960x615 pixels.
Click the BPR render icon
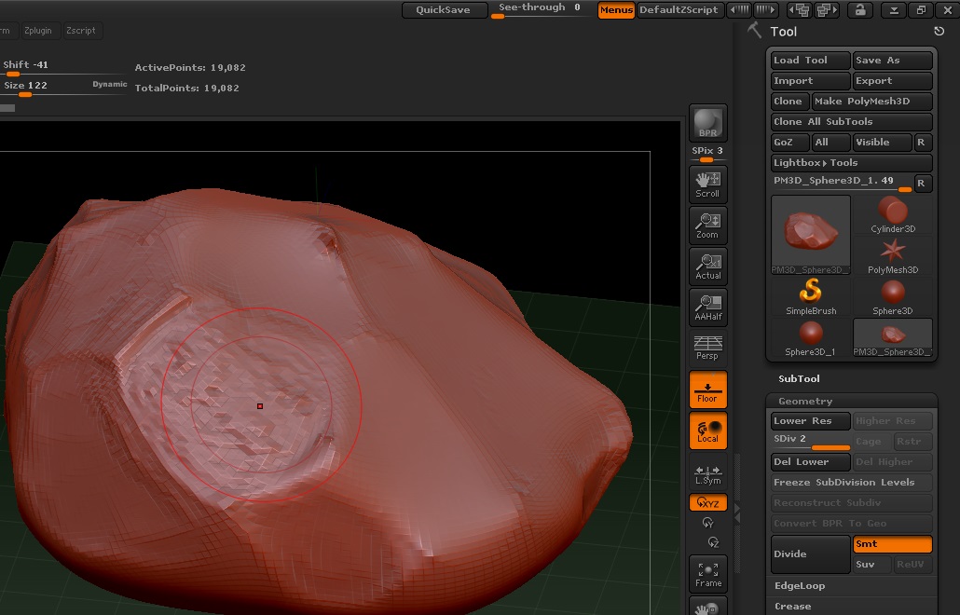click(707, 123)
